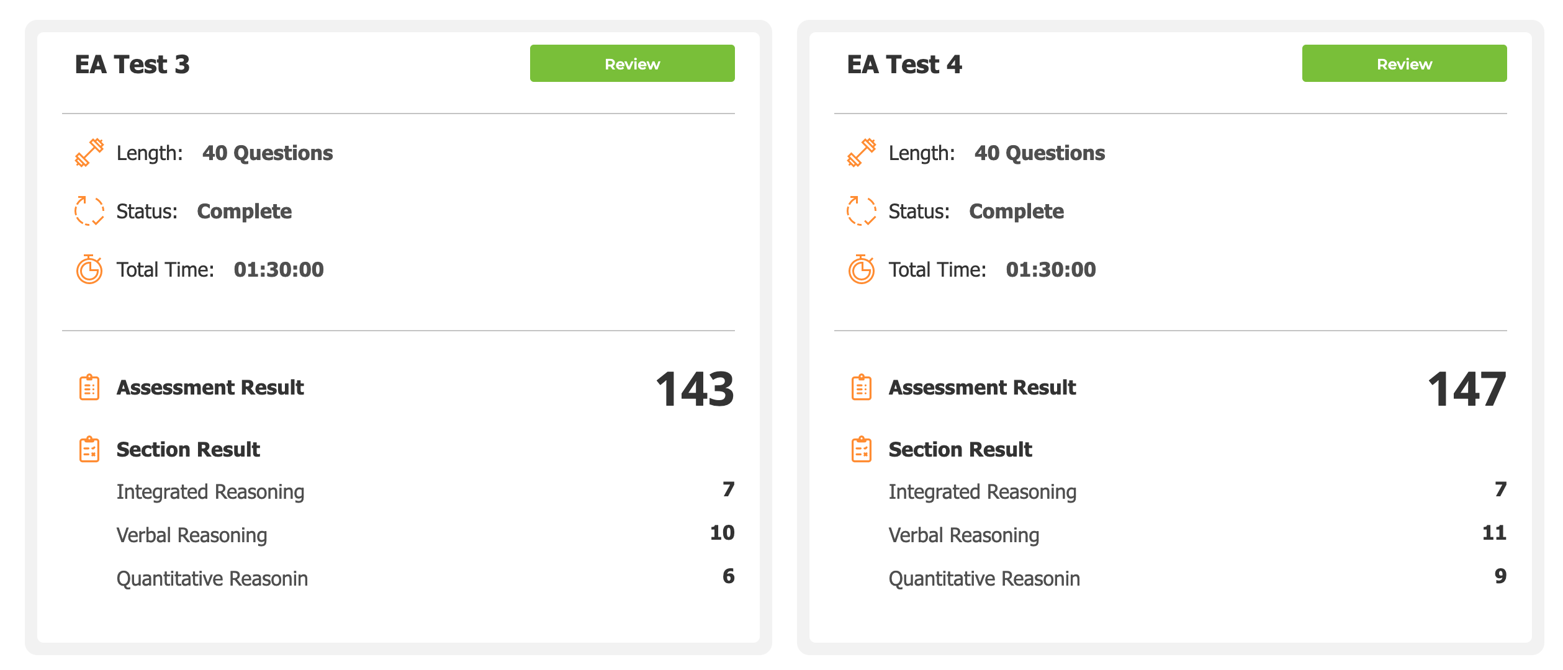Click the Assessment Result clipboard icon in EA Test 4
Screen dimensions: 1563x670
(x=861, y=388)
